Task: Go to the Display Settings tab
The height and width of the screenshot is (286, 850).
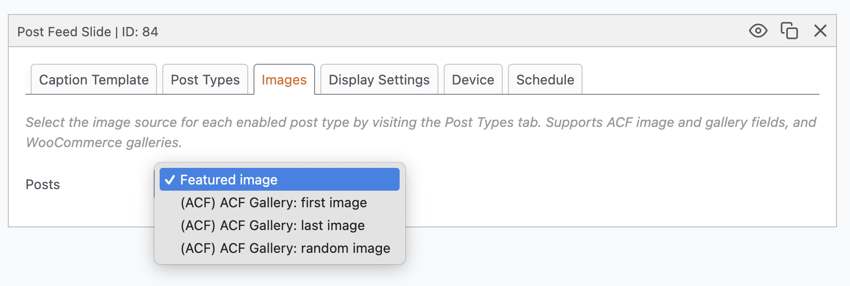Action: pos(379,80)
